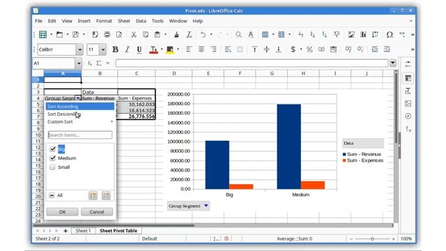Click the Center Horizontally icon
Viewport: 446px width, 251px height.
(x=201, y=50)
